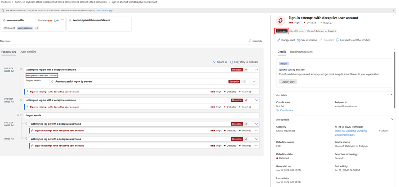Screen dimensions: 399x187
Task: Collapse the first Attempted log on entry
Action: tap(257, 70)
